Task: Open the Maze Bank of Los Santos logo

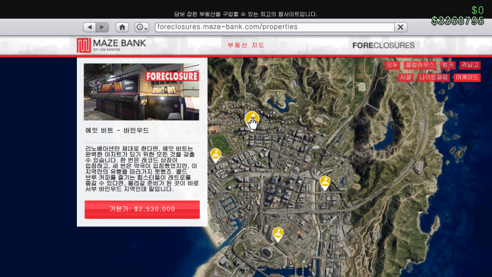Action: point(111,45)
